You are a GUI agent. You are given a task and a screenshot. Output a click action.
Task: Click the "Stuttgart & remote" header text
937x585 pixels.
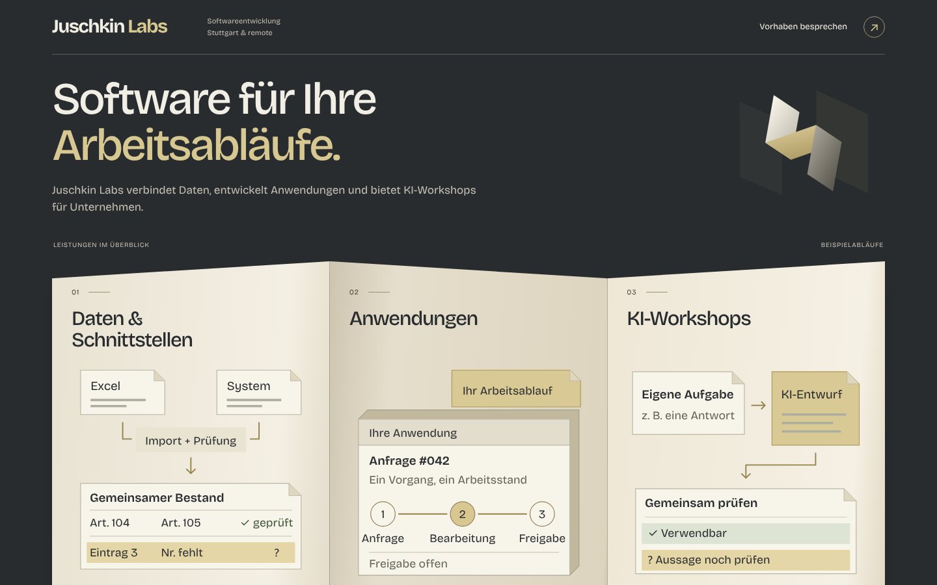pyautogui.click(x=239, y=33)
